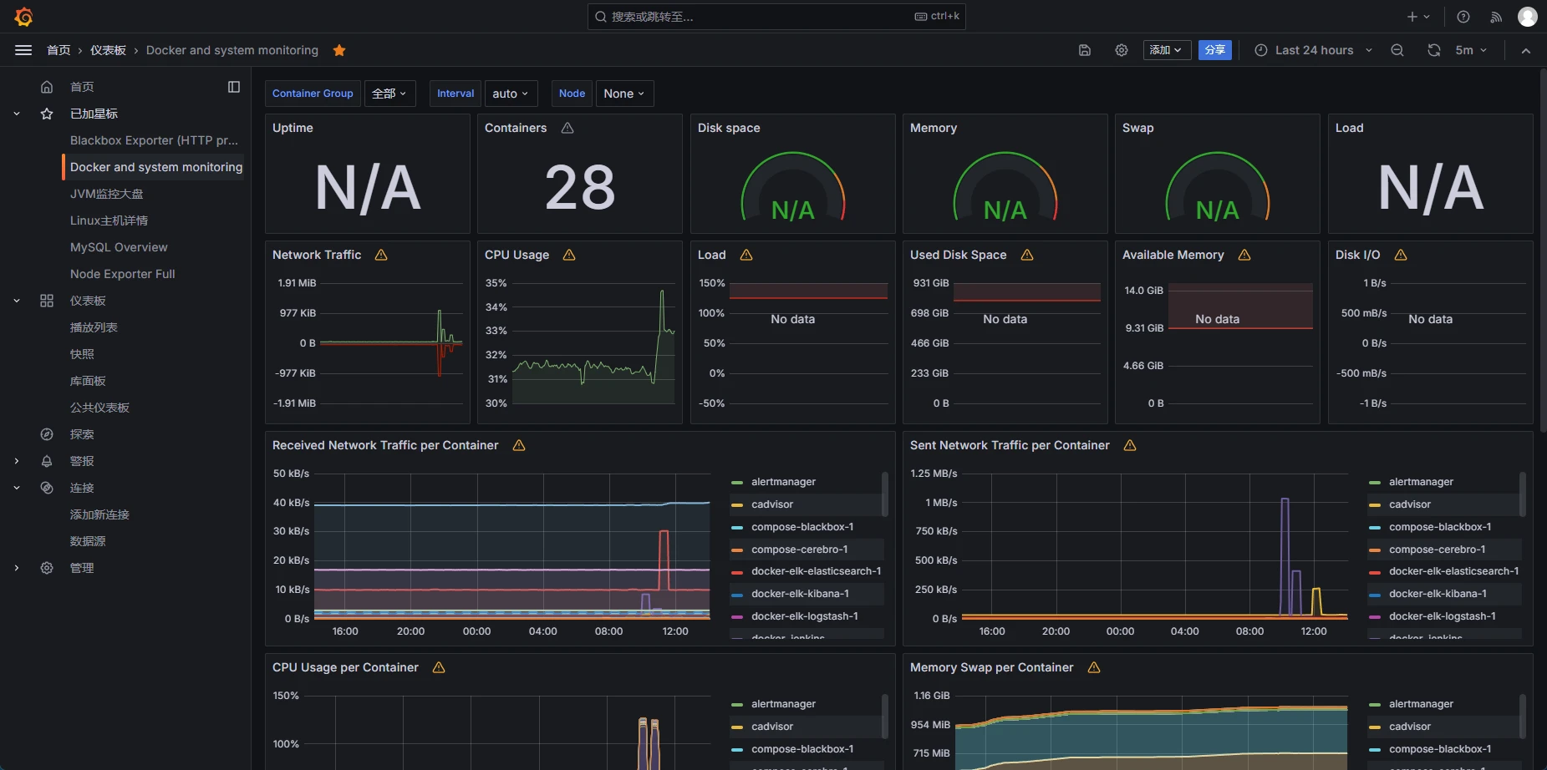
Task: Open news RSS feed icon
Action: 1496,17
